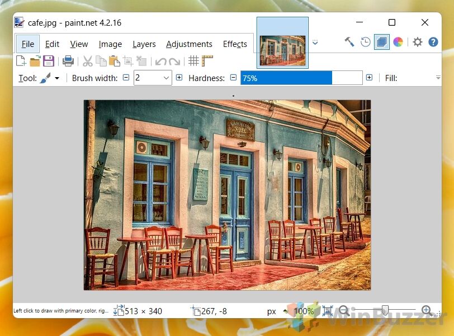
Task: Click the Zoom In magnifier icon
Action: (427, 310)
